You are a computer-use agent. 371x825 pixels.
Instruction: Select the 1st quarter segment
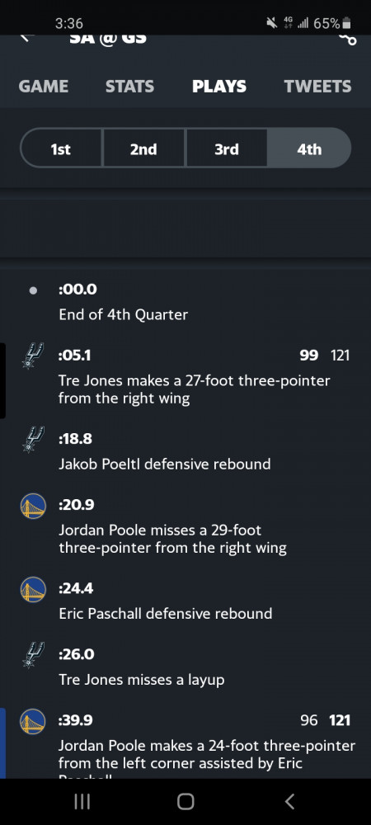pos(61,149)
